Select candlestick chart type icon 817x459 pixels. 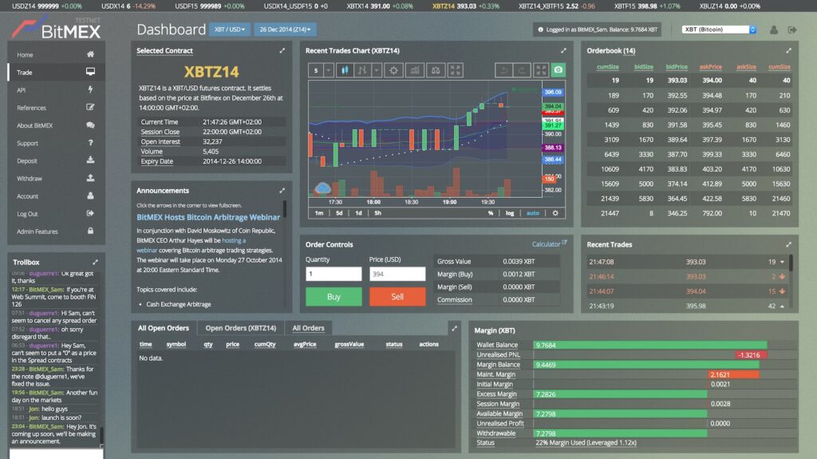(x=345, y=70)
